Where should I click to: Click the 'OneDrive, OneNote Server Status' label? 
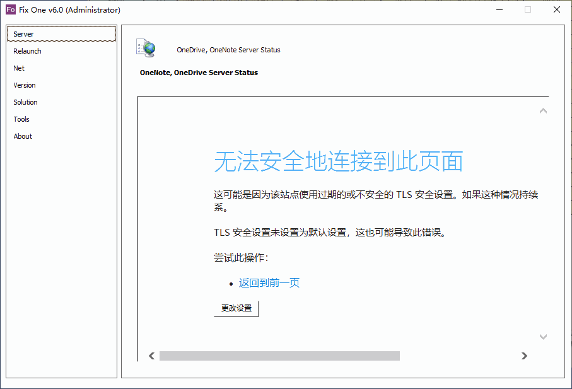228,50
